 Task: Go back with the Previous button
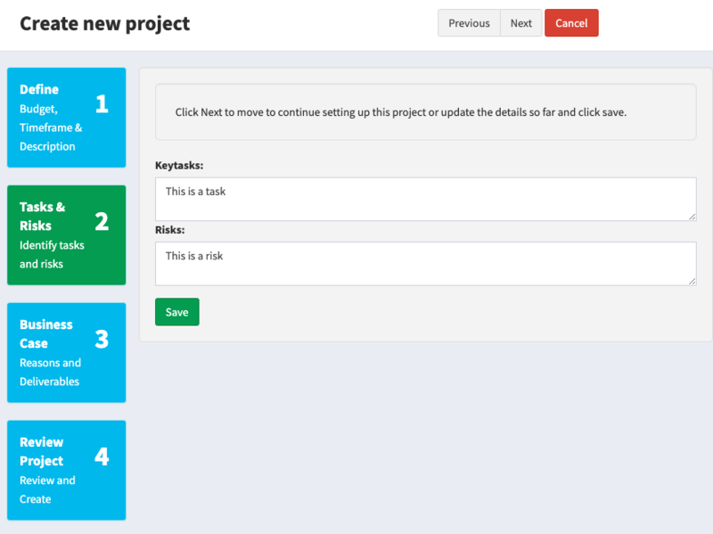pos(469,23)
